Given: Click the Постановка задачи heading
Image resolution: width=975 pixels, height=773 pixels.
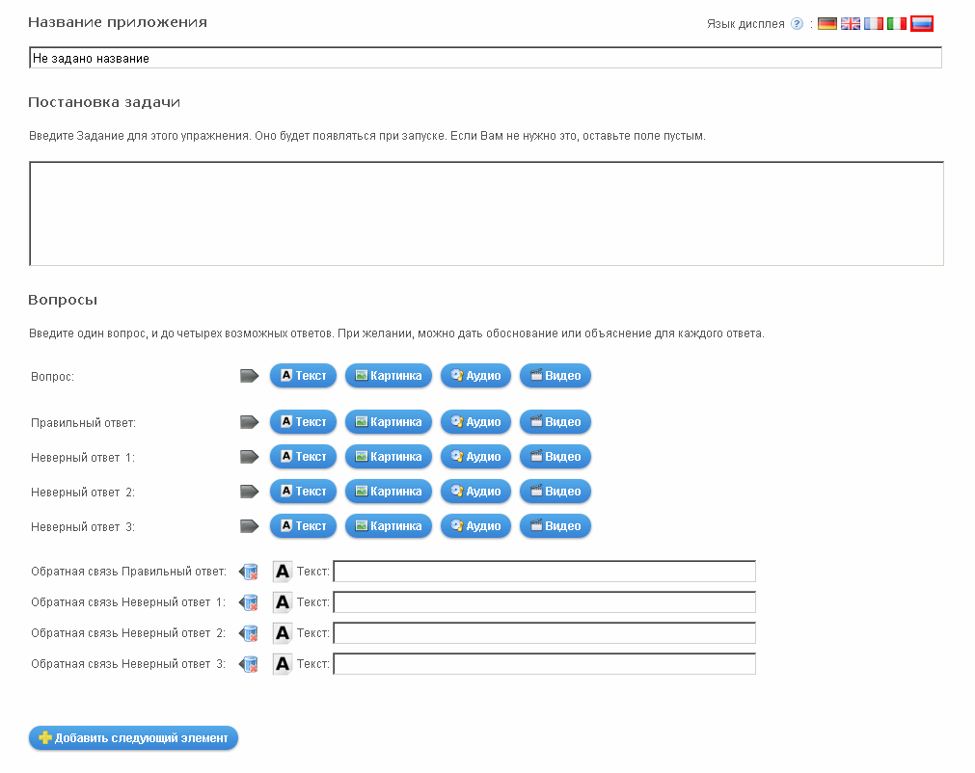Looking at the screenshot, I should (x=104, y=102).
